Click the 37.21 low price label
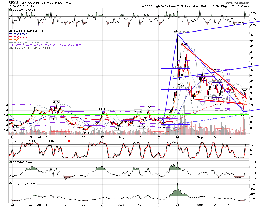Screen dimensions: 260x207 click(190, 100)
